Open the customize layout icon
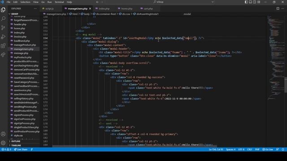 click(259, 2)
